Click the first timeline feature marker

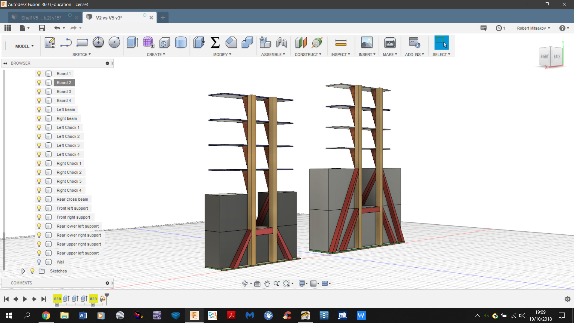click(x=57, y=299)
